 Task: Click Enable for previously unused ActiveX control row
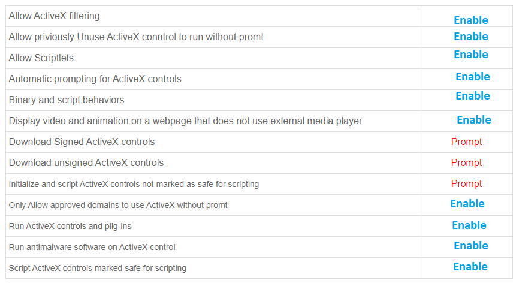(x=470, y=37)
